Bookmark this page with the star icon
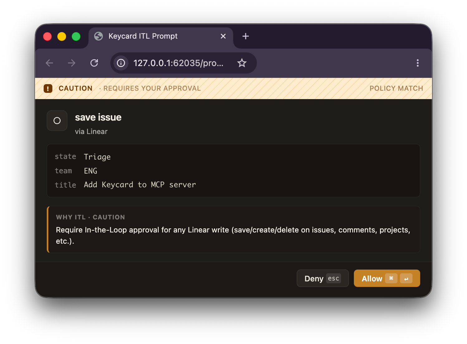The image size is (467, 344). point(242,63)
